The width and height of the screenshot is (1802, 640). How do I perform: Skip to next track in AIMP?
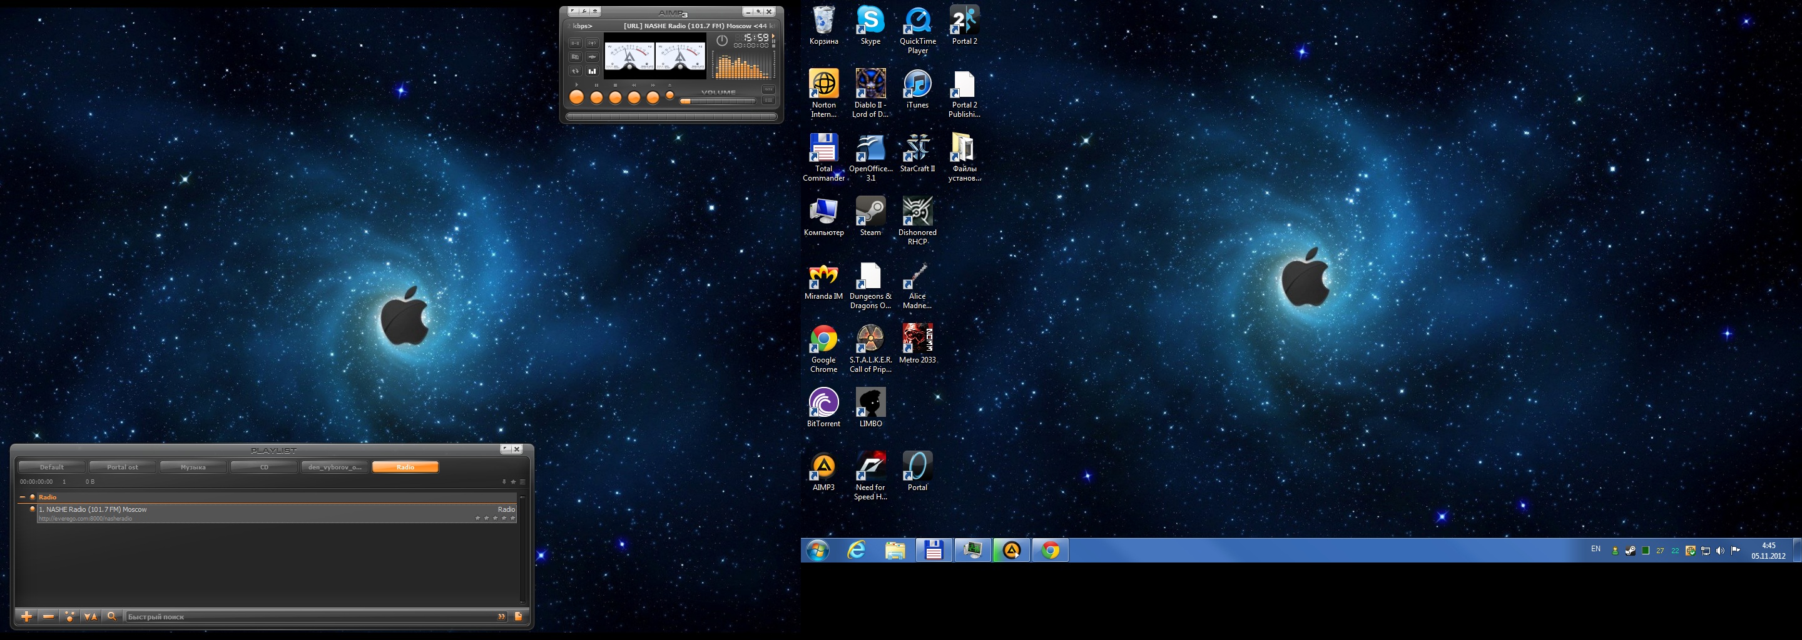(x=653, y=98)
